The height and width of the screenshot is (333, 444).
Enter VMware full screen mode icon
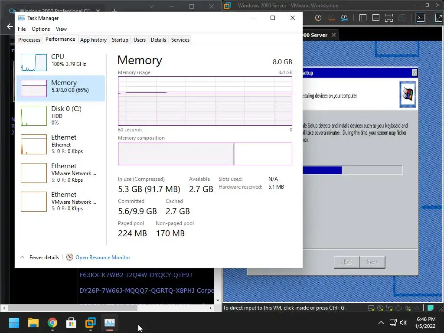point(389,18)
